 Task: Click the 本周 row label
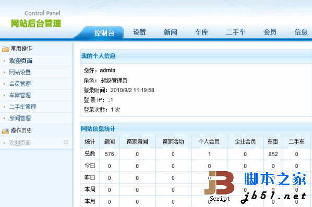pyautogui.click(x=90, y=189)
